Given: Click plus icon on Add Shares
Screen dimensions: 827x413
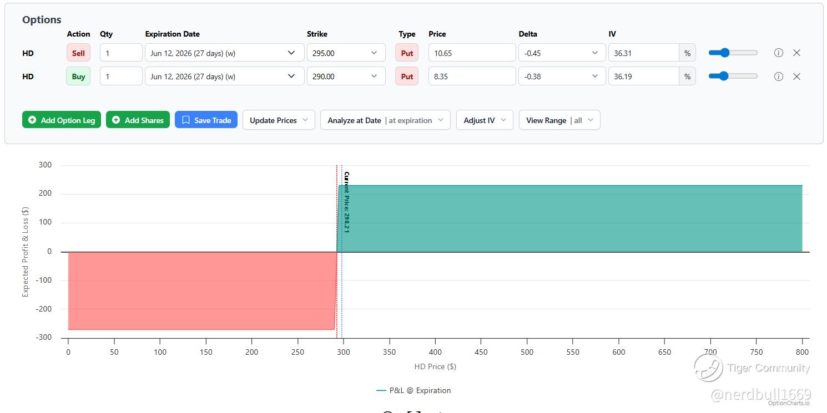Looking at the screenshot, I should tap(116, 120).
